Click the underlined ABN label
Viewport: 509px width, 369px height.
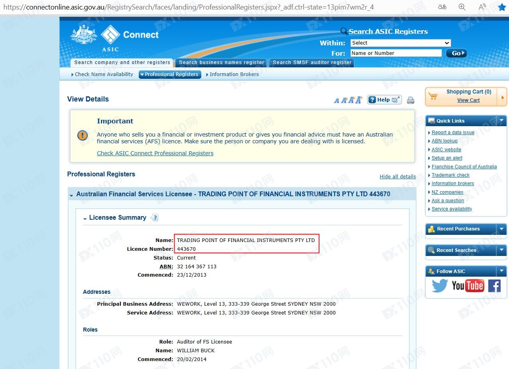[166, 267]
